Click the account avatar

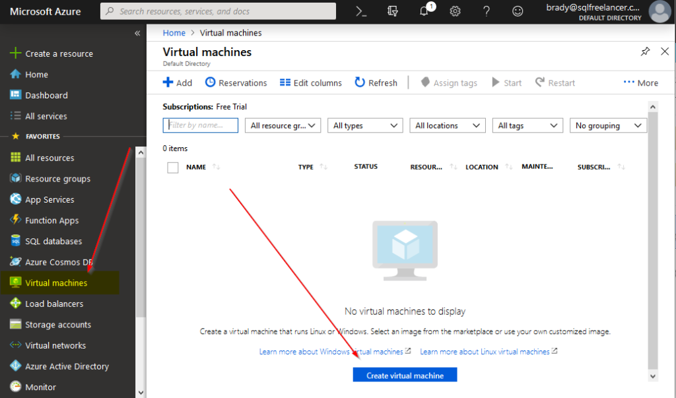coord(659,11)
